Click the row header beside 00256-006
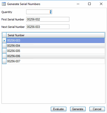The height and width of the screenshot is (113, 107). click(4, 56)
